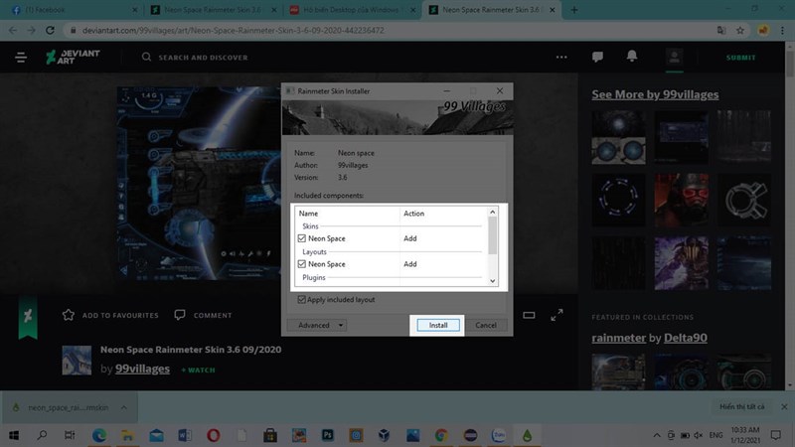Click scroll-up arrow in components list
The height and width of the screenshot is (447, 795).
point(492,213)
